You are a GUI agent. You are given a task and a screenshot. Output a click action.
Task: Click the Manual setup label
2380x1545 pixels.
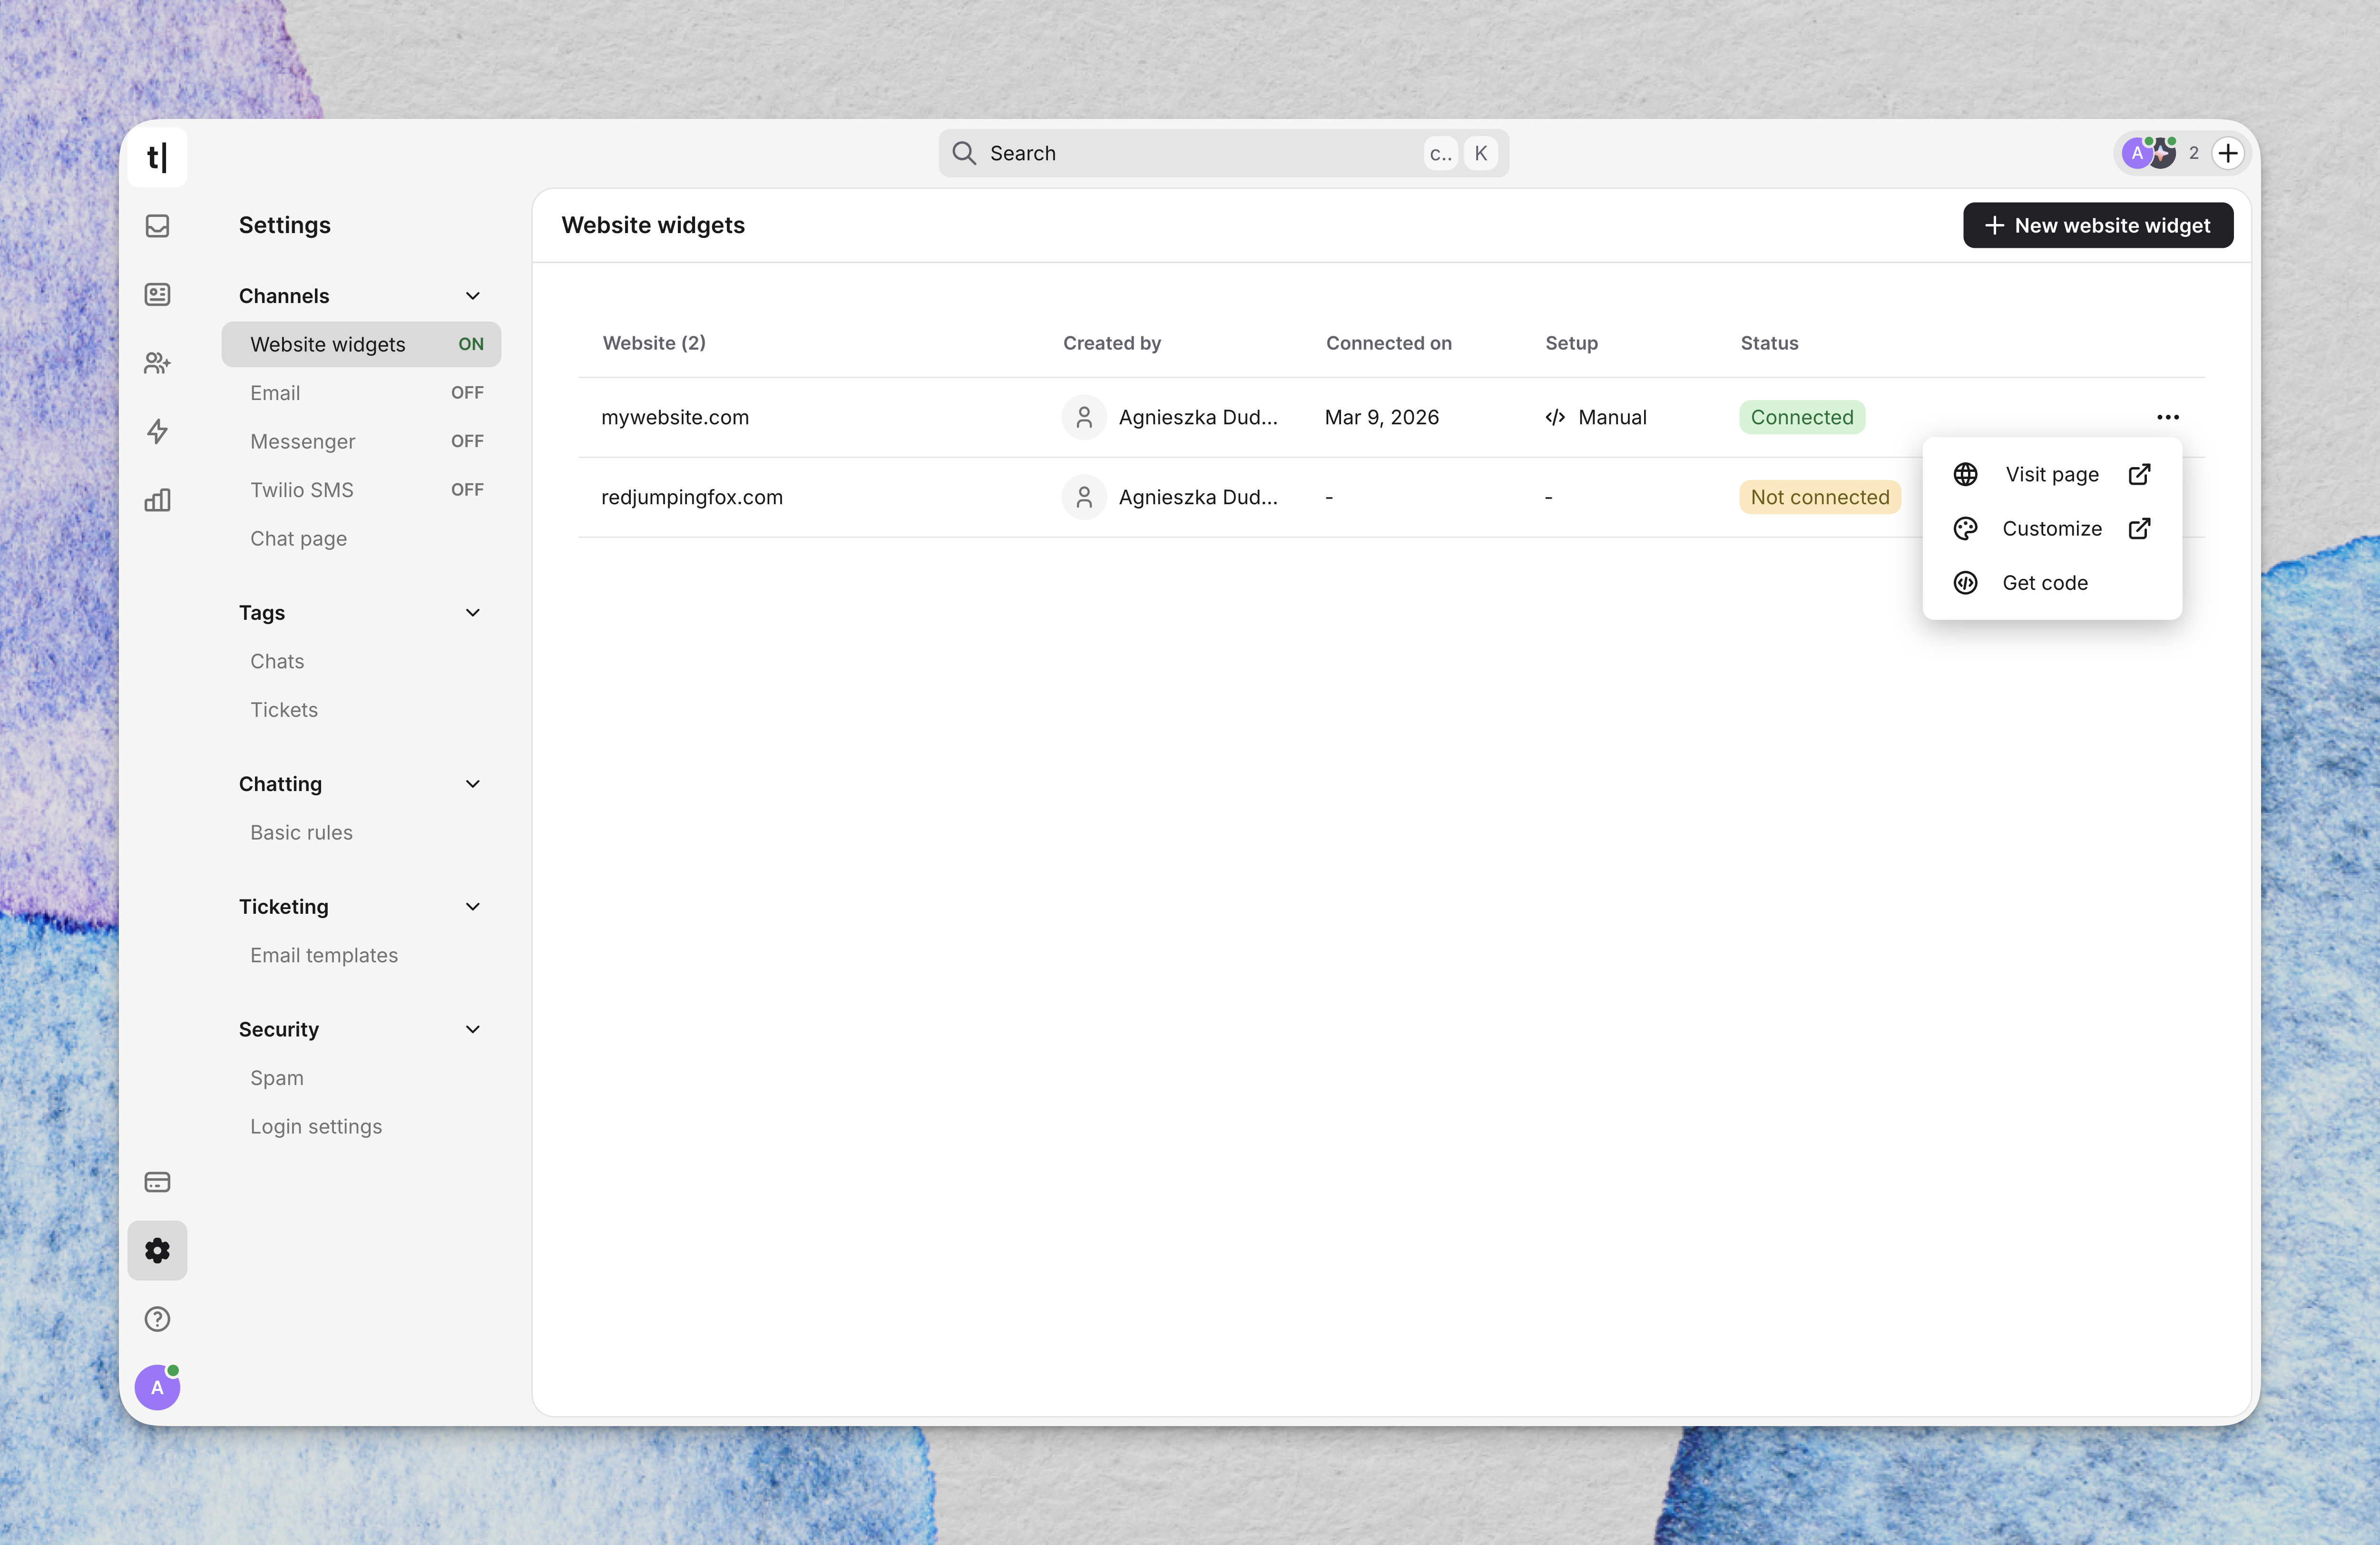[x=1612, y=417]
